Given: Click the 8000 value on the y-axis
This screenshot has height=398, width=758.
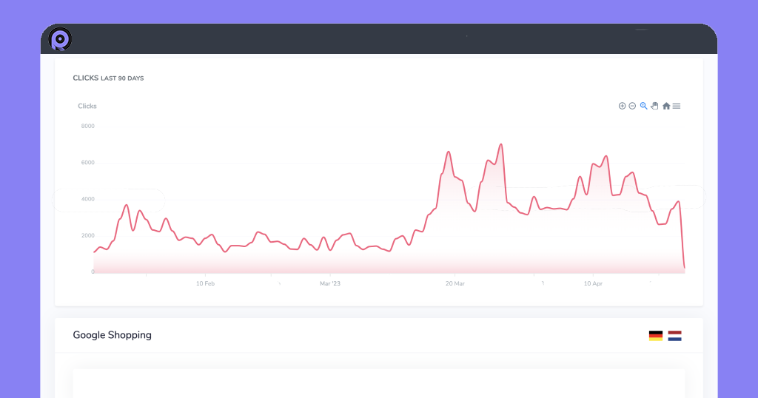Looking at the screenshot, I should (87, 126).
